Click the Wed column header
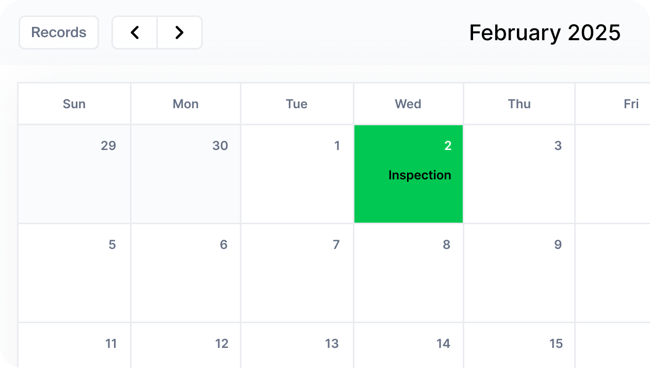This screenshot has width=650, height=368. (409, 104)
